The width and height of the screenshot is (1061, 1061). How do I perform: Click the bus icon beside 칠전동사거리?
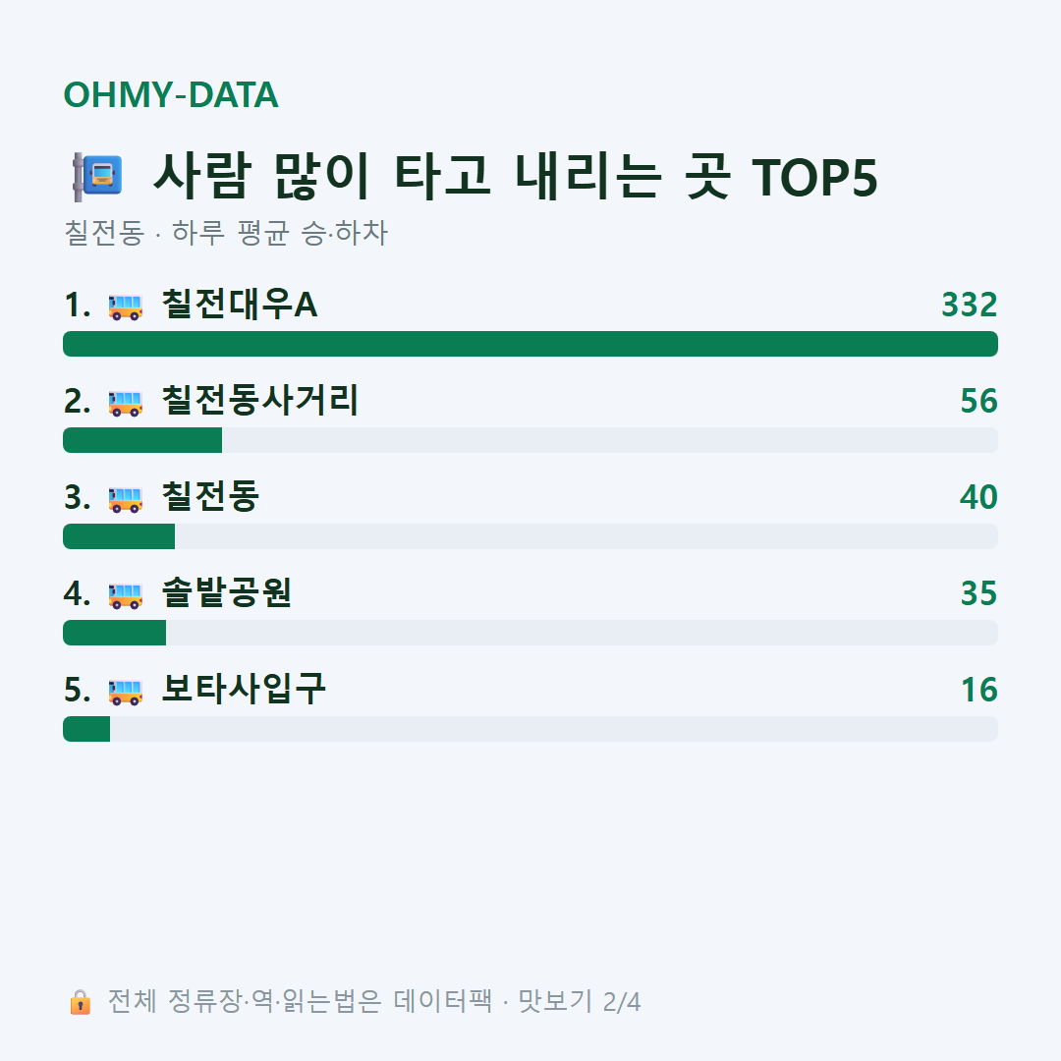coord(125,403)
